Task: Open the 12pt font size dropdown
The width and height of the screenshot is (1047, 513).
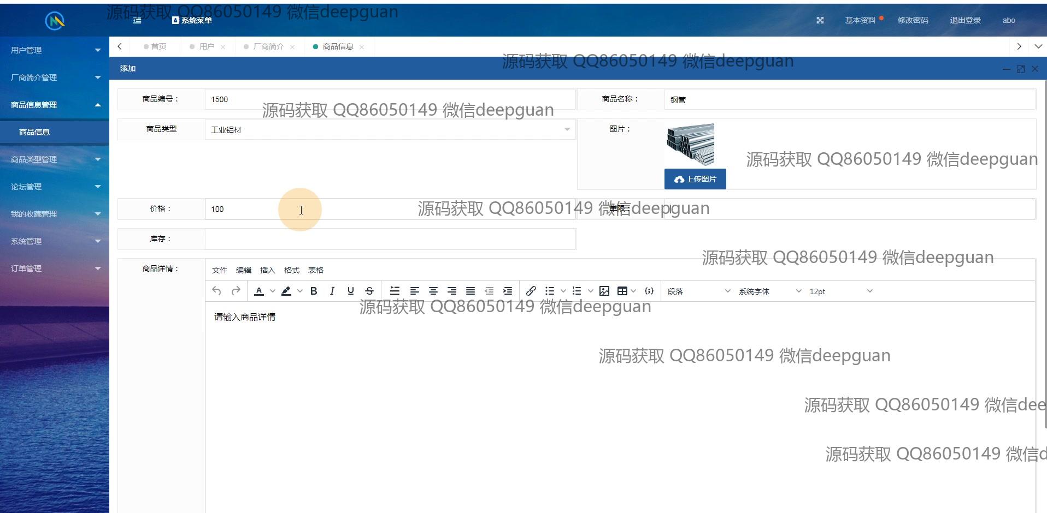Action: pyautogui.click(x=840, y=291)
